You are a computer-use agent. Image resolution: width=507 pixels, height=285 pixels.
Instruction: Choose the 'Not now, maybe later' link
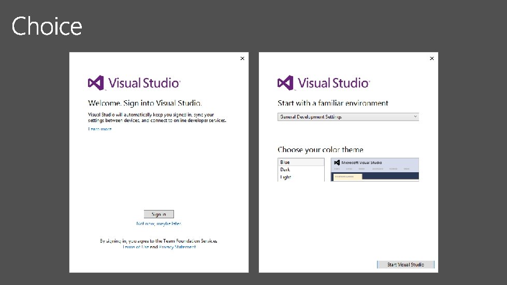159,223
